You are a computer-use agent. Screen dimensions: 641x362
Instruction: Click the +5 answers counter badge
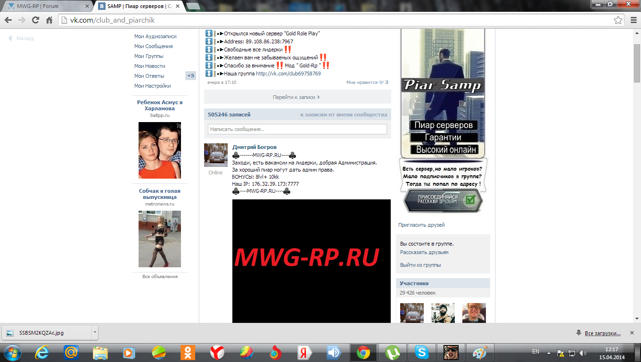pos(190,76)
